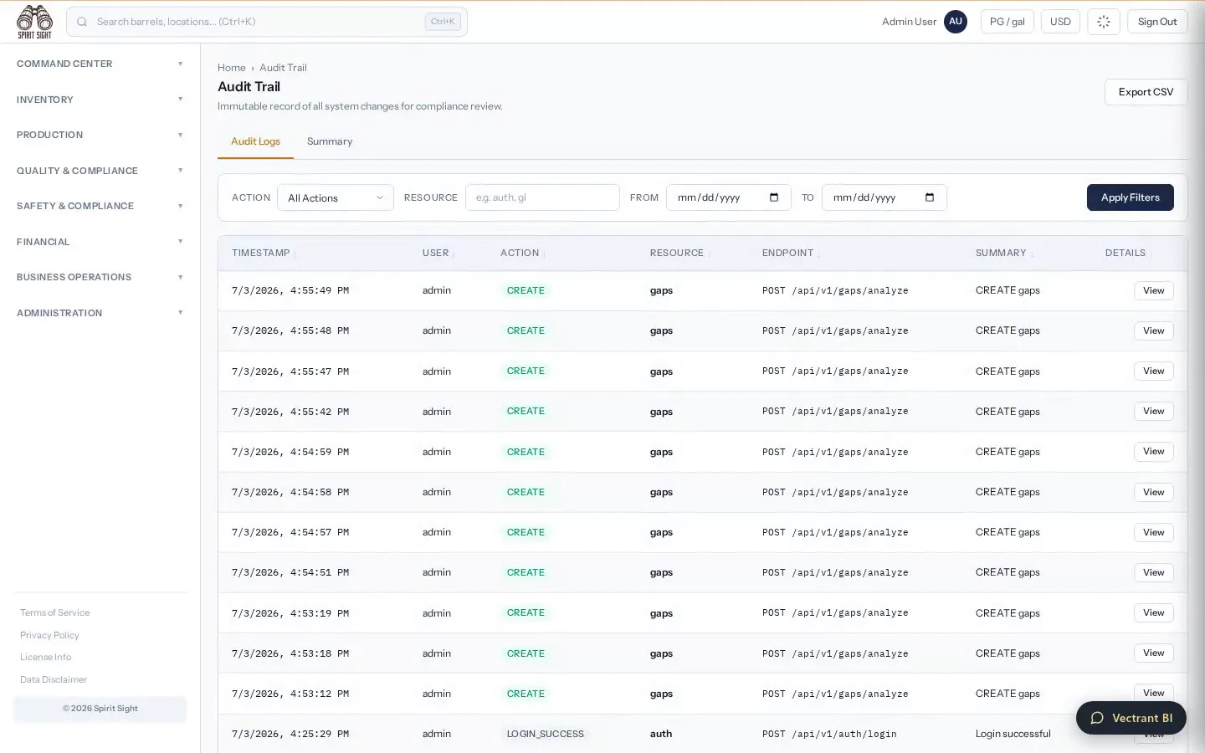Switch to the Summary tab

330,141
